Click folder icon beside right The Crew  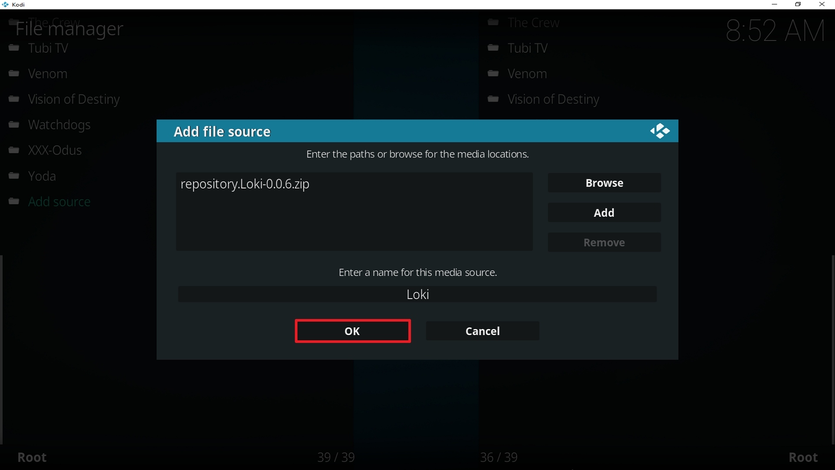[x=493, y=22]
